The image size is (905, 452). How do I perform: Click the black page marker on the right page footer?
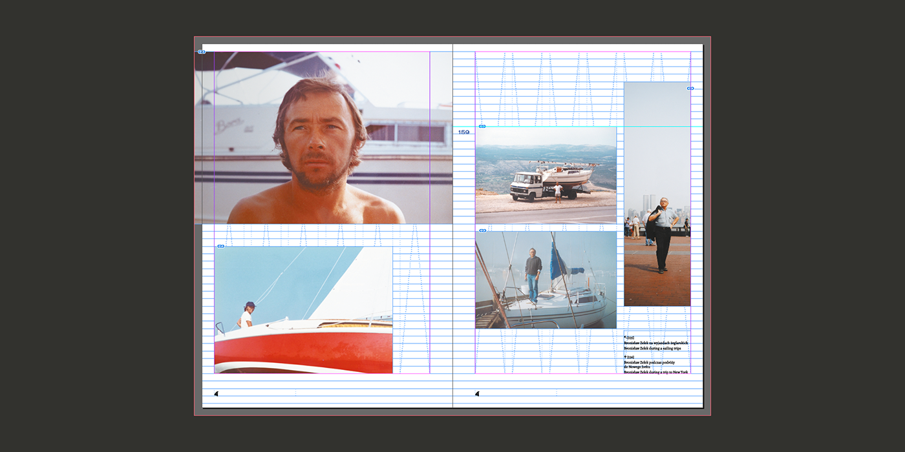(477, 393)
